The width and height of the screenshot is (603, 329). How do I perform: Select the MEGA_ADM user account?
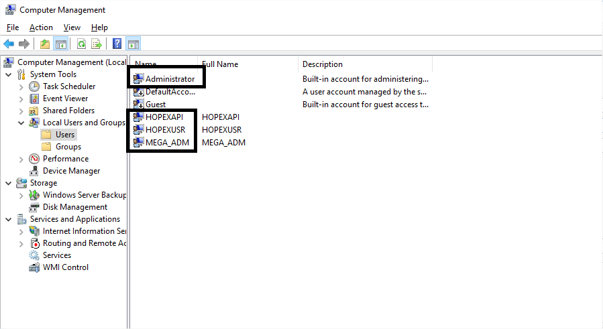[x=168, y=142]
